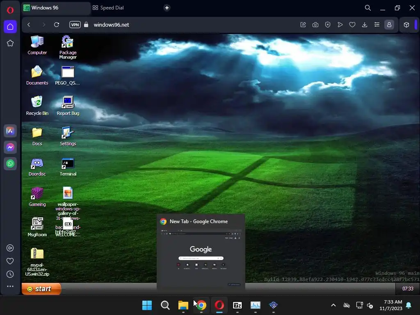Open Messenger in the Opera sidebar

10,147
